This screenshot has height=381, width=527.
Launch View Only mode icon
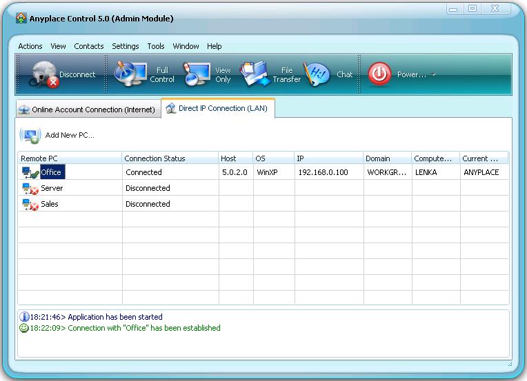point(197,74)
